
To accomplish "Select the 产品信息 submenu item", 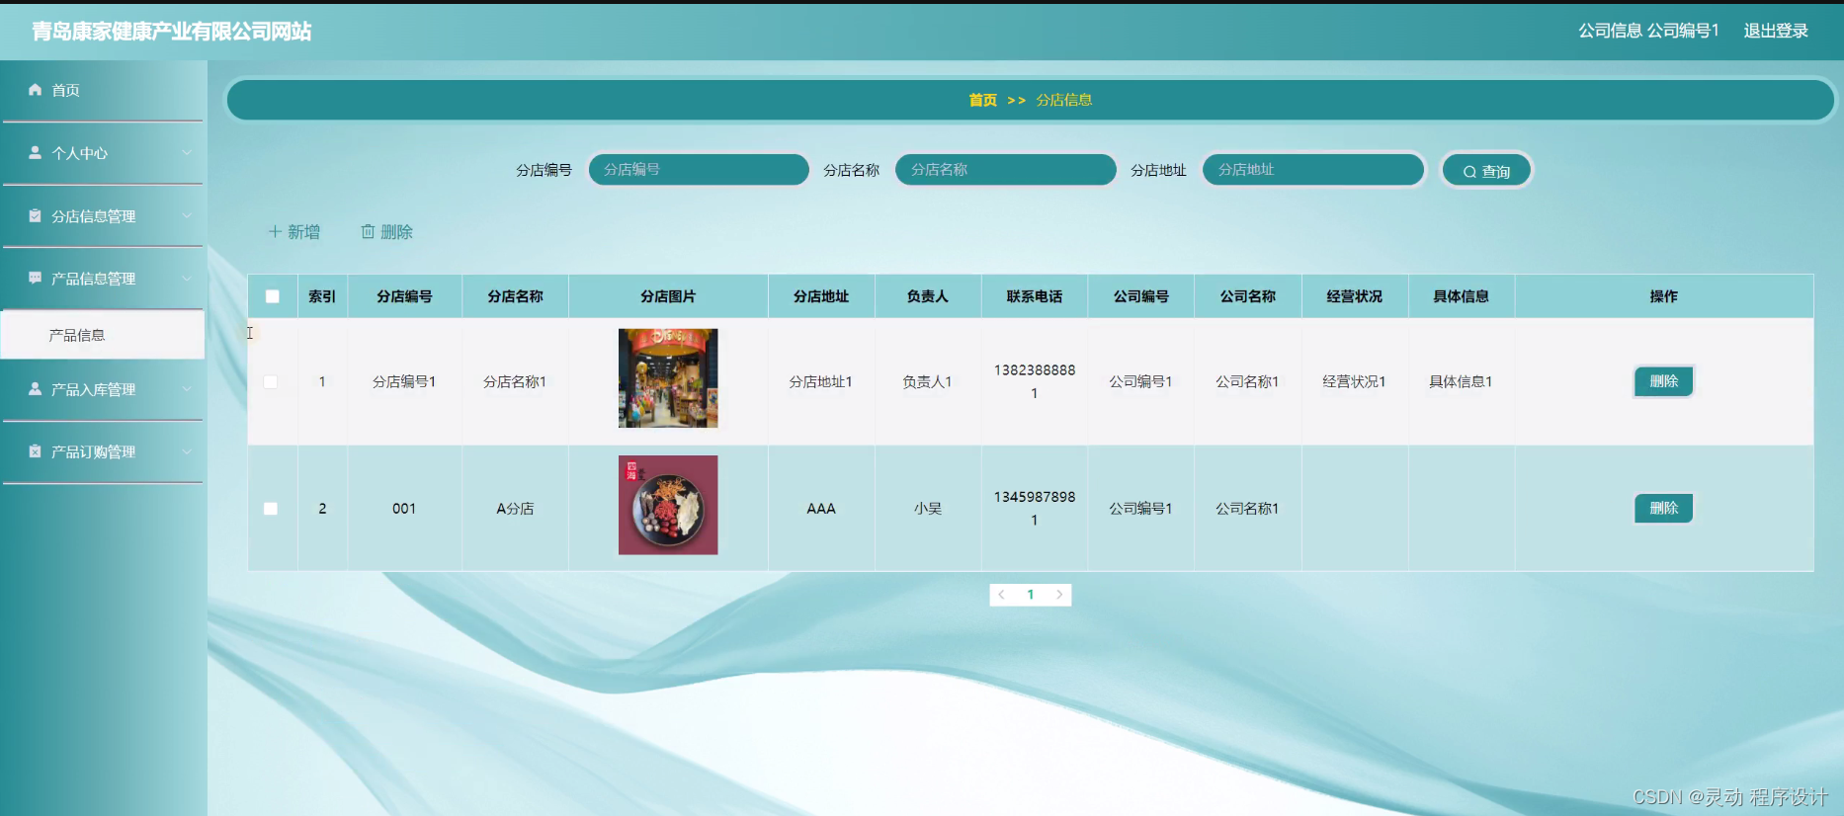I will [103, 335].
